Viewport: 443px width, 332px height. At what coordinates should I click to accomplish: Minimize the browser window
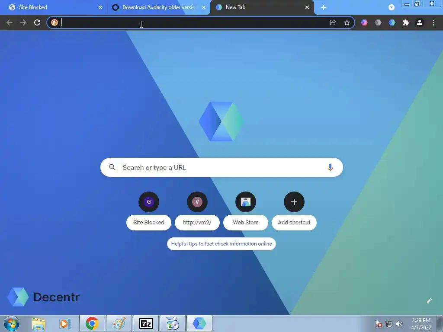(x=407, y=4)
